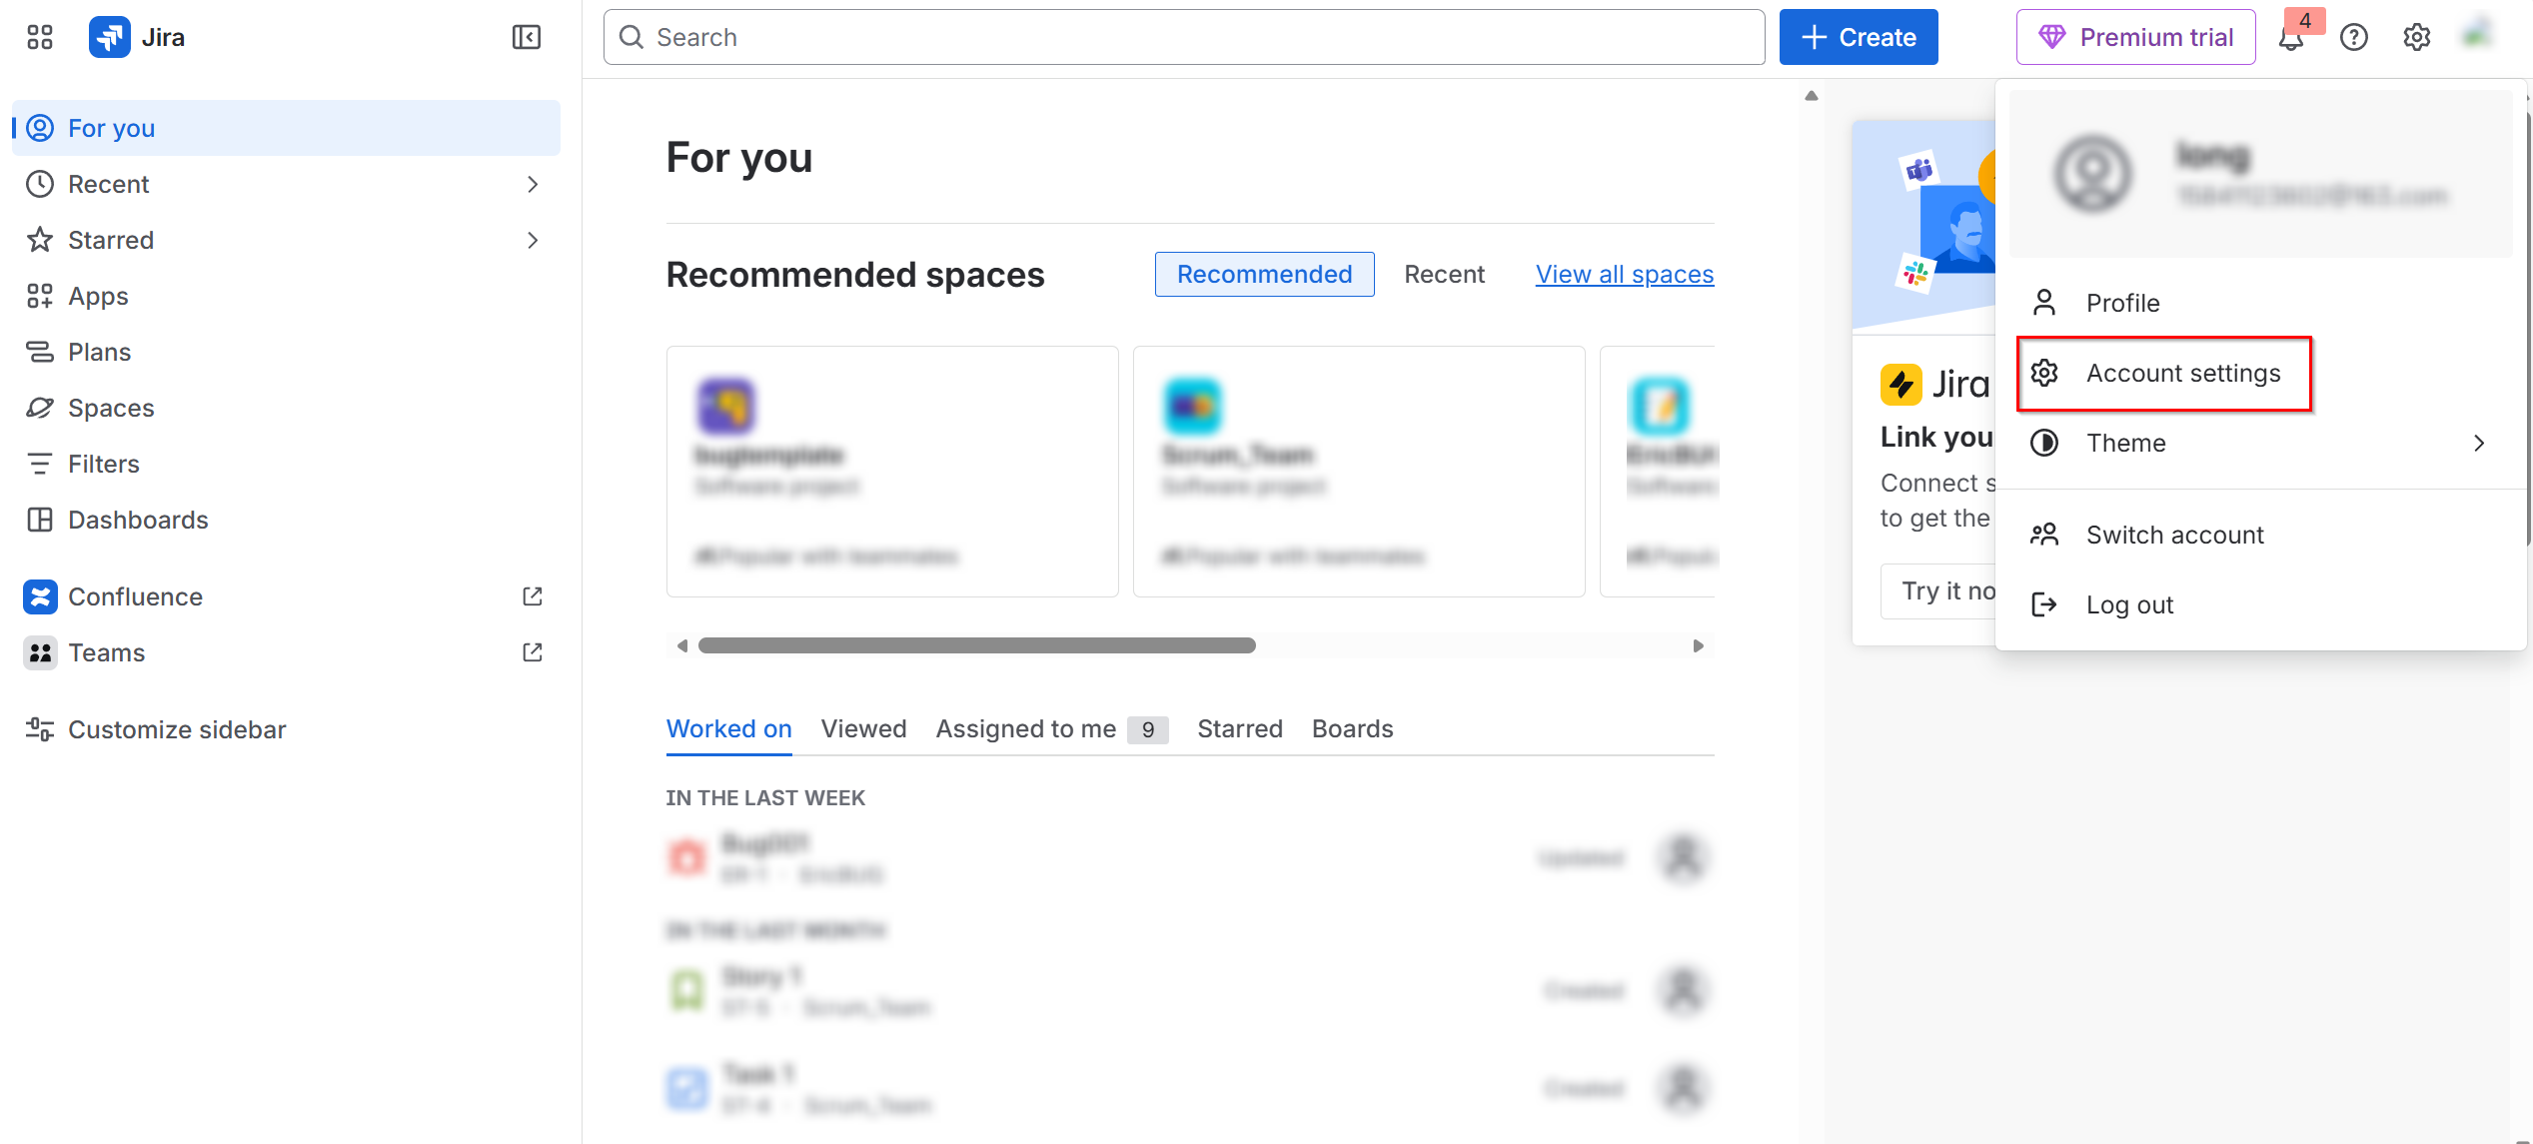2533x1144 pixels.
Task: Click the View all spaces link
Action: coord(1624,274)
